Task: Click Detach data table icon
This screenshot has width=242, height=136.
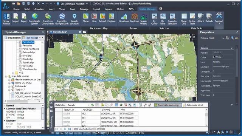Action: (x=209, y=18)
